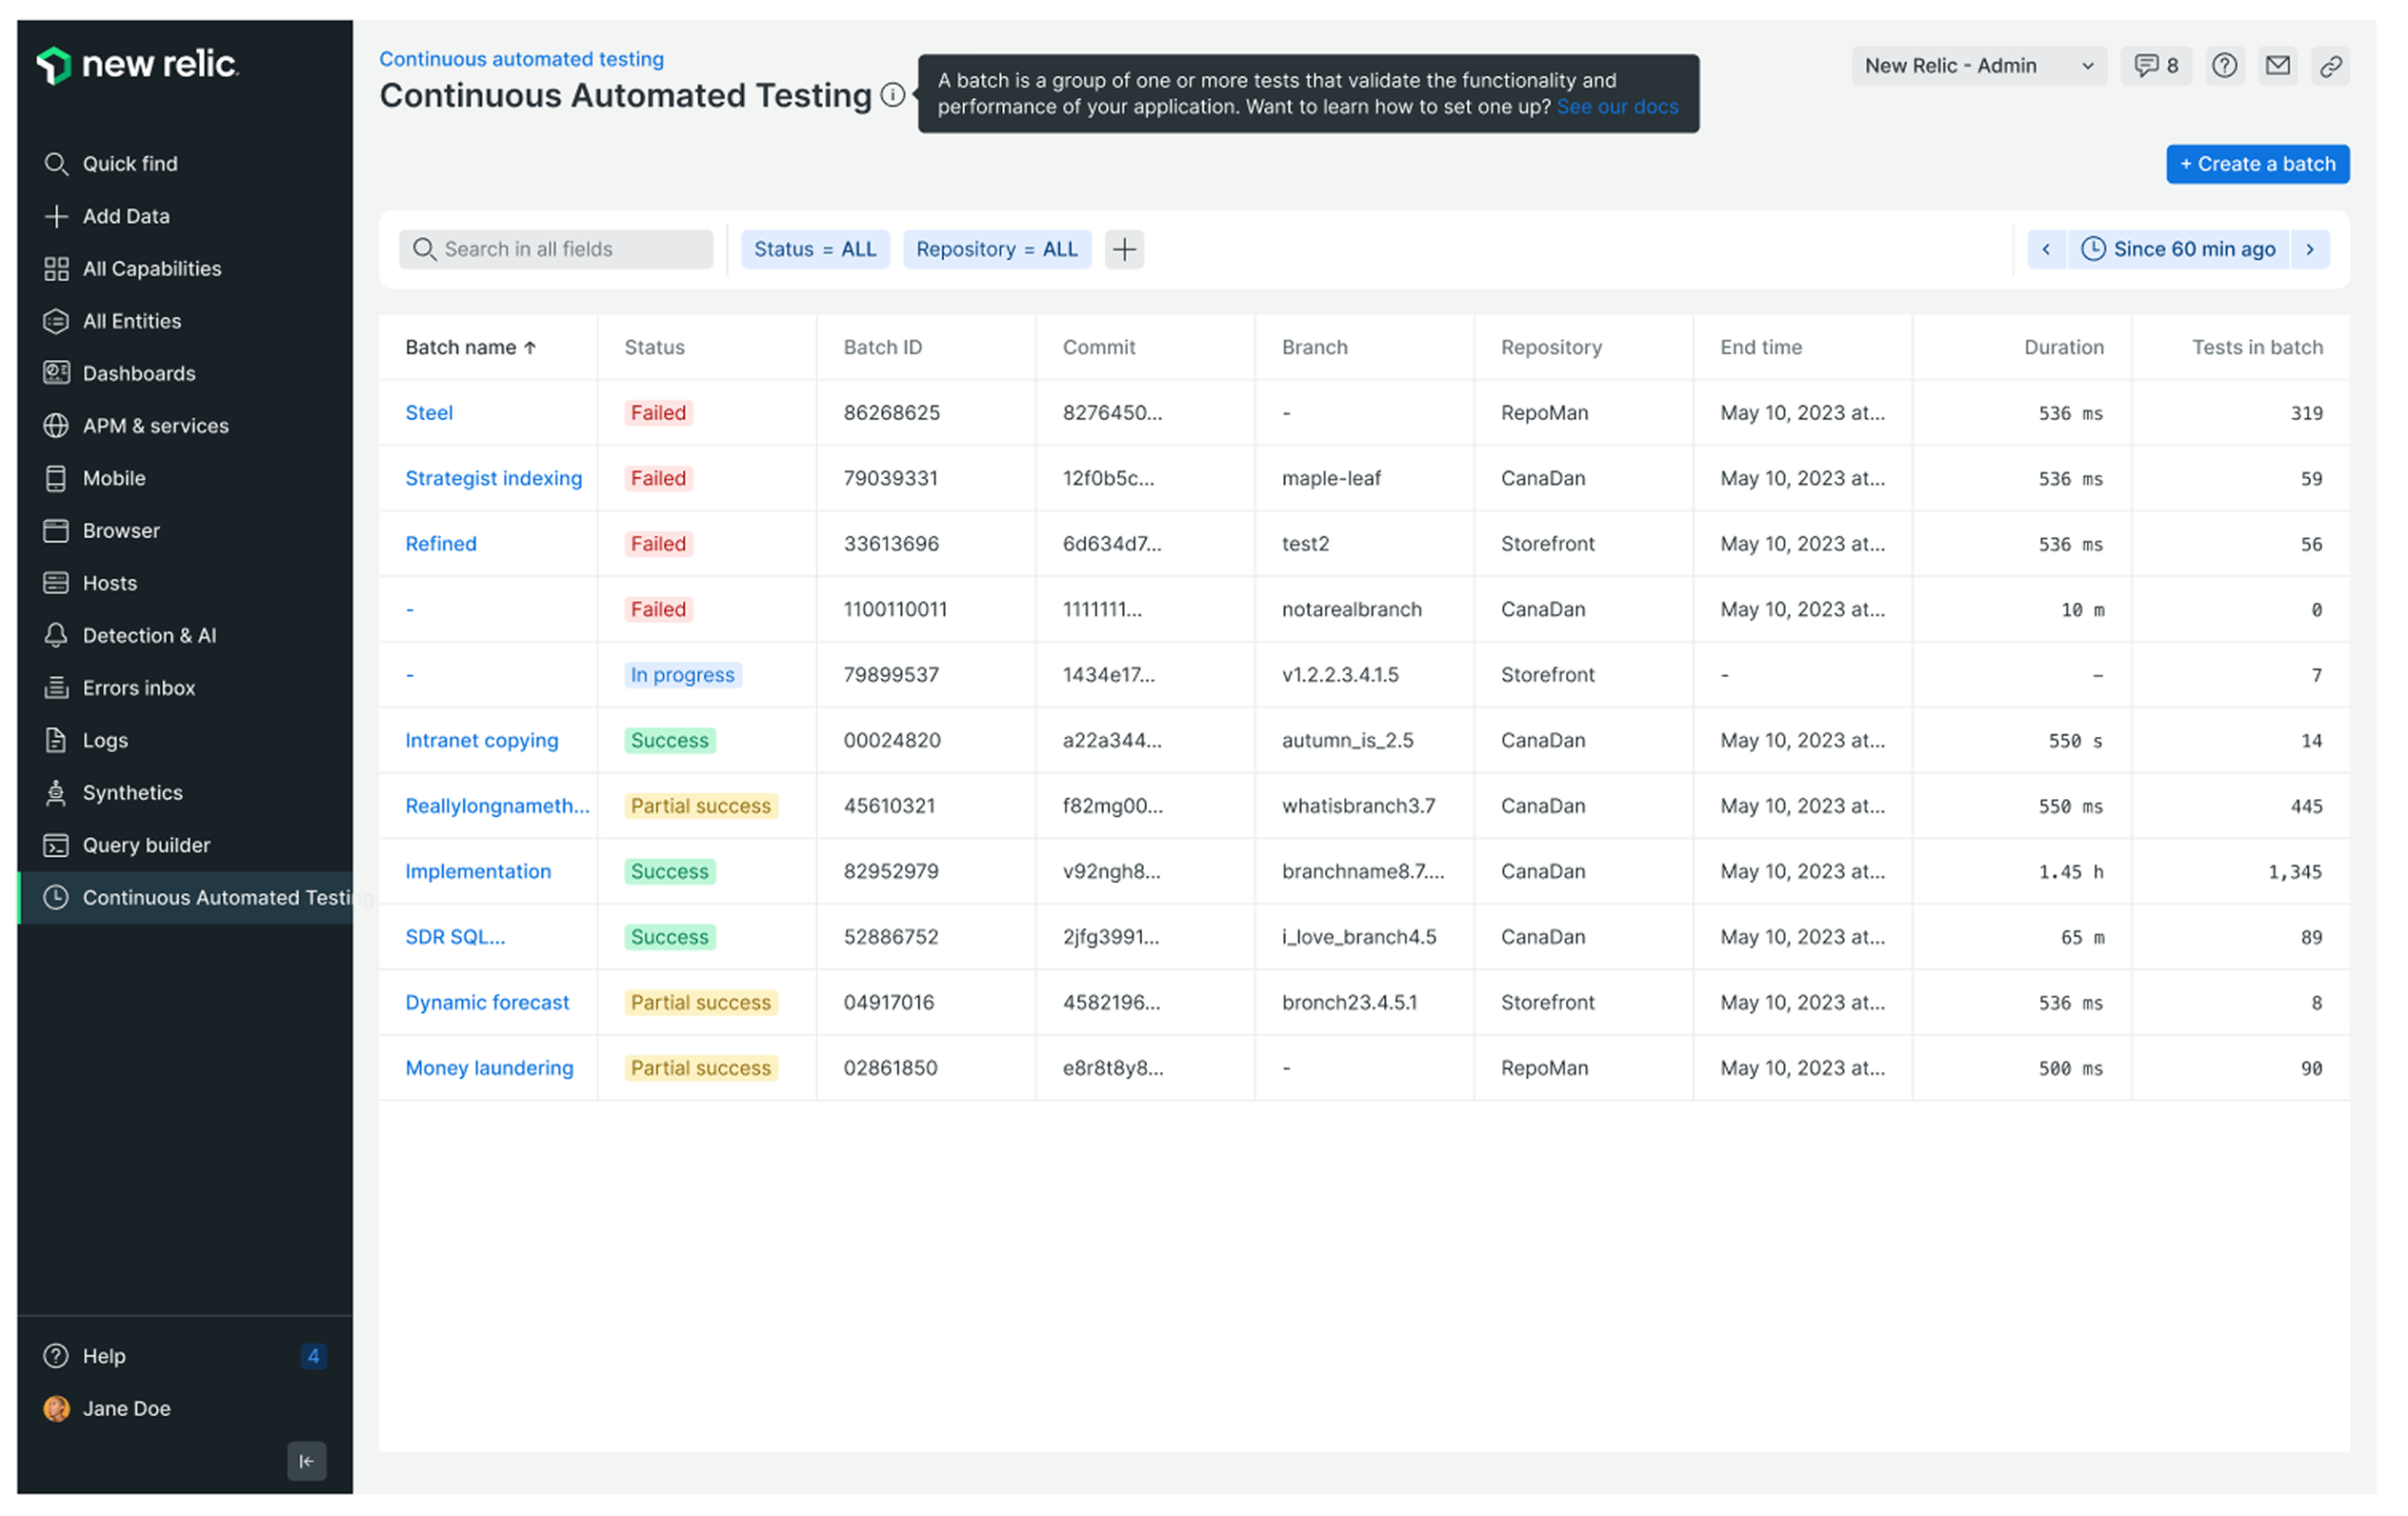Screen dimensions: 2408x1516
Task: Sort by Batch name column
Action: pos(471,347)
